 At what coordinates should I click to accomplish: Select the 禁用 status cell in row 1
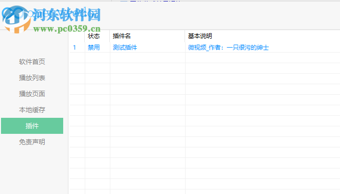point(94,48)
